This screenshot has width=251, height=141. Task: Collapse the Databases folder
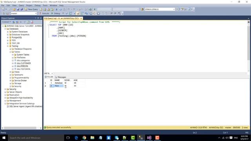click(5, 29)
